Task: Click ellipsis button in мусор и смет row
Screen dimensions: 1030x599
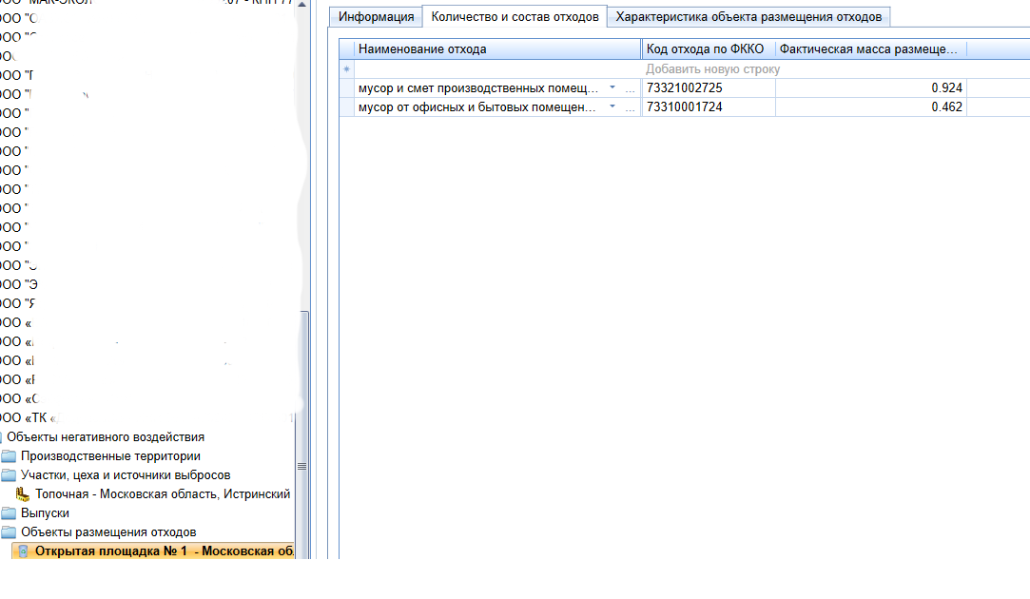Action: click(x=630, y=88)
